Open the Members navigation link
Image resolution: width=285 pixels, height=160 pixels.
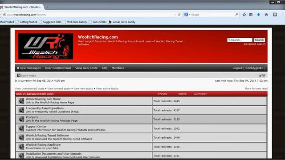coord(118,68)
